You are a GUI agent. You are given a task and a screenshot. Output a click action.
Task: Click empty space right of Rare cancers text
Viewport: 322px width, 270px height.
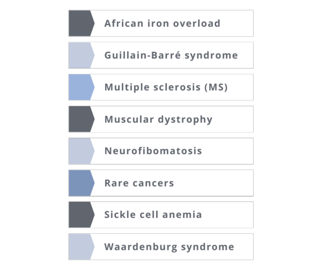(214, 183)
